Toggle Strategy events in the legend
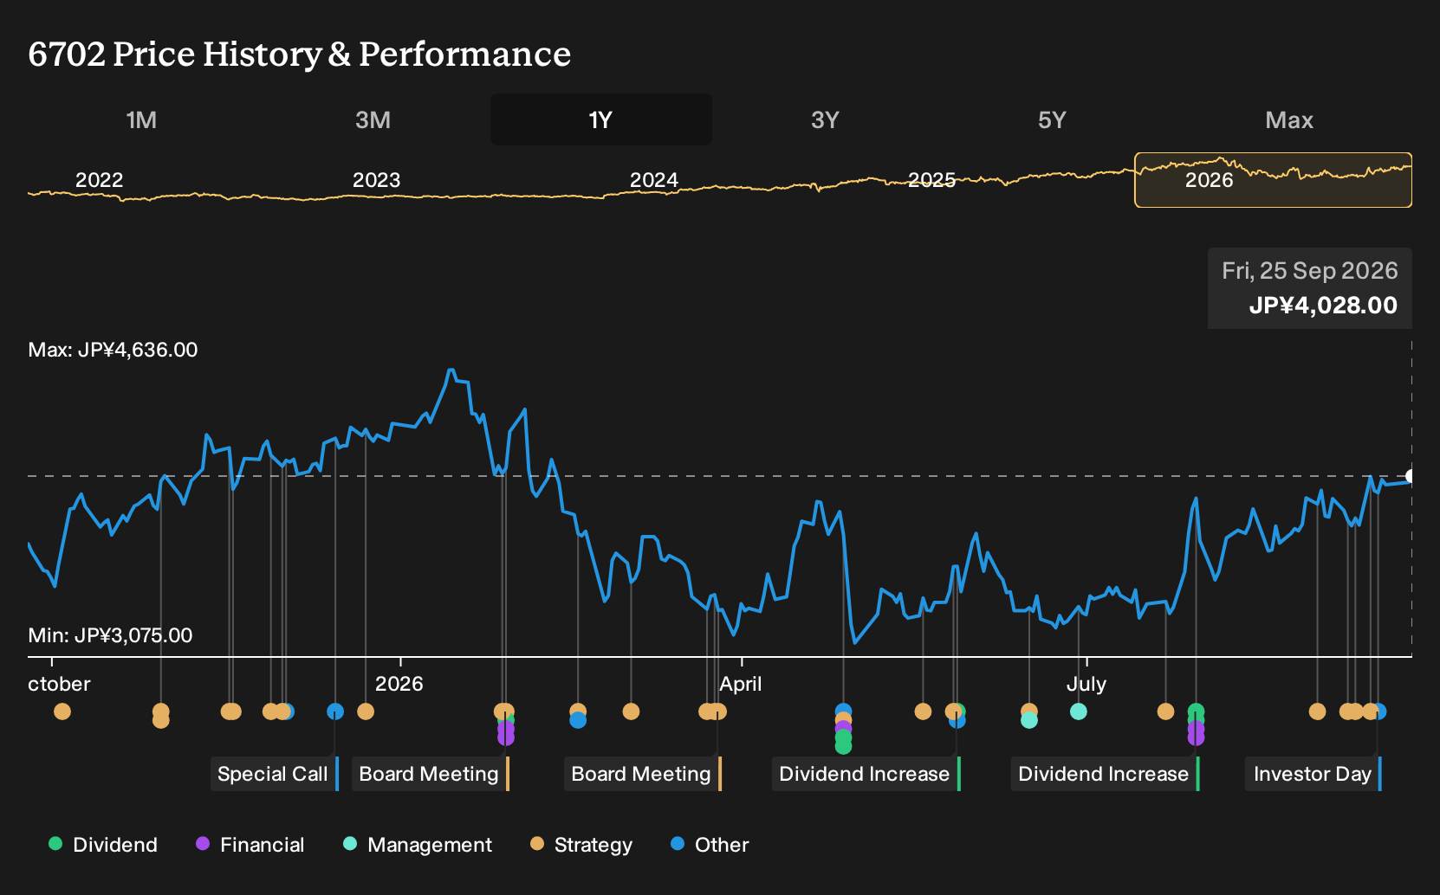Screen dimensions: 1440x895 581,845
